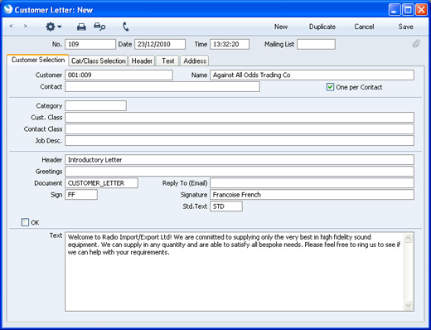Go to next record arrow
Viewport: 431px width, 330px height.
(x=26, y=27)
